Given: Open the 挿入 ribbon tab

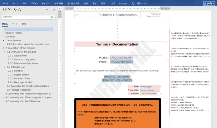Looking at the screenshot, I should (x=25, y=3).
